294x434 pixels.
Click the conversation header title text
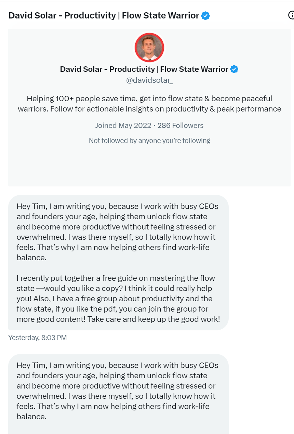[104, 15]
